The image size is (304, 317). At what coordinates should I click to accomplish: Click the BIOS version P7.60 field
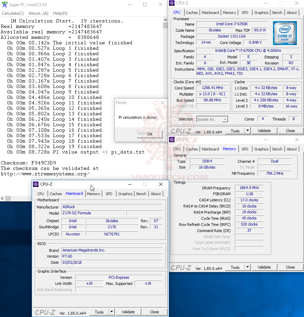(112, 256)
